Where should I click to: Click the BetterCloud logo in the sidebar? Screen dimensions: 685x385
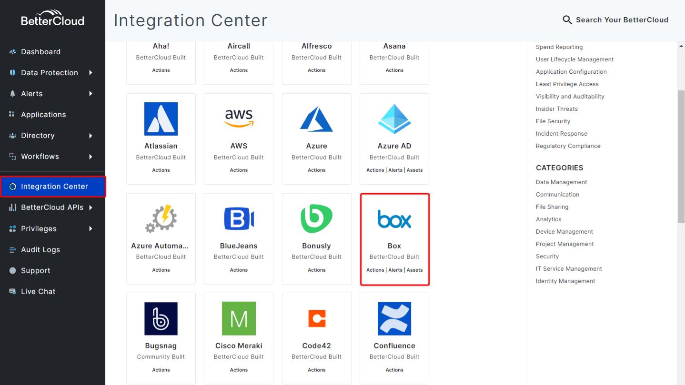(52, 18)
